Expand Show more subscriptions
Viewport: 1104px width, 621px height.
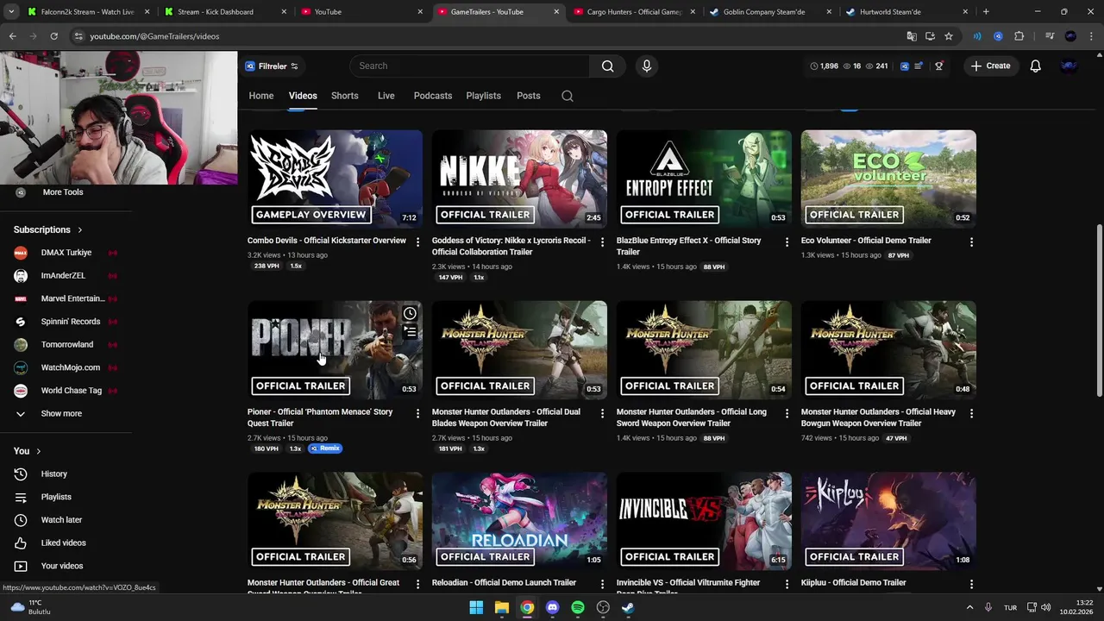(61, 413)
